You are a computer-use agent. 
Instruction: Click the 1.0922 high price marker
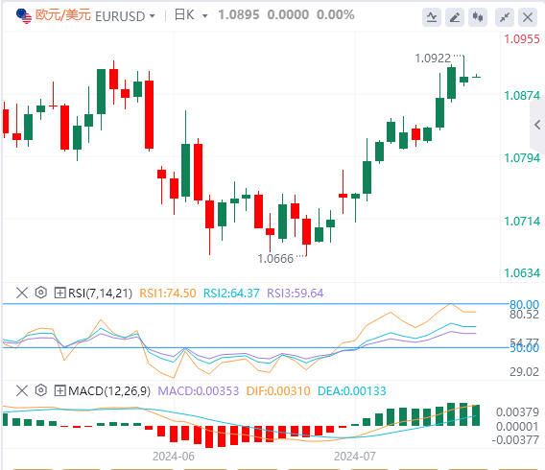[433, 58]
